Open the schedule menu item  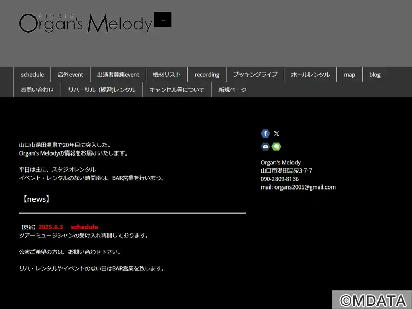pyautogui.click(x=32, y=75)
